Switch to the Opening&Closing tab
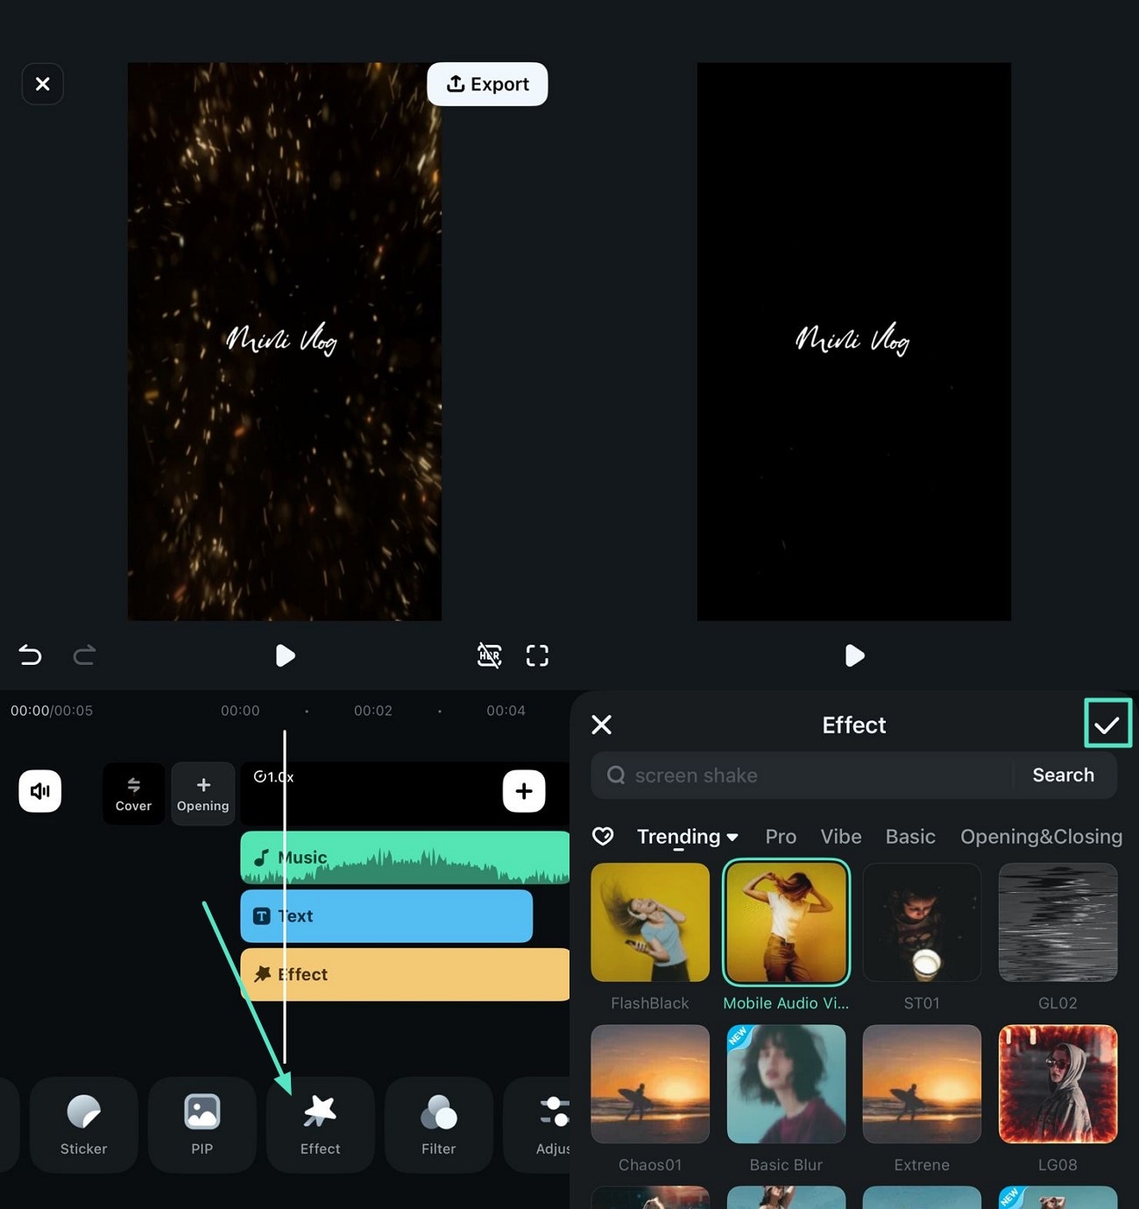Screen dimensions: 1139x1209 point(1041,837)
